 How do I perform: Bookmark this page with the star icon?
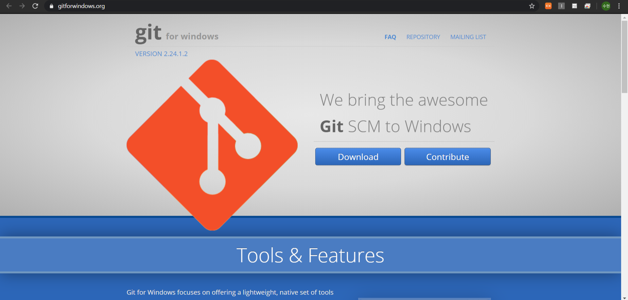click(x=532, y=6)
